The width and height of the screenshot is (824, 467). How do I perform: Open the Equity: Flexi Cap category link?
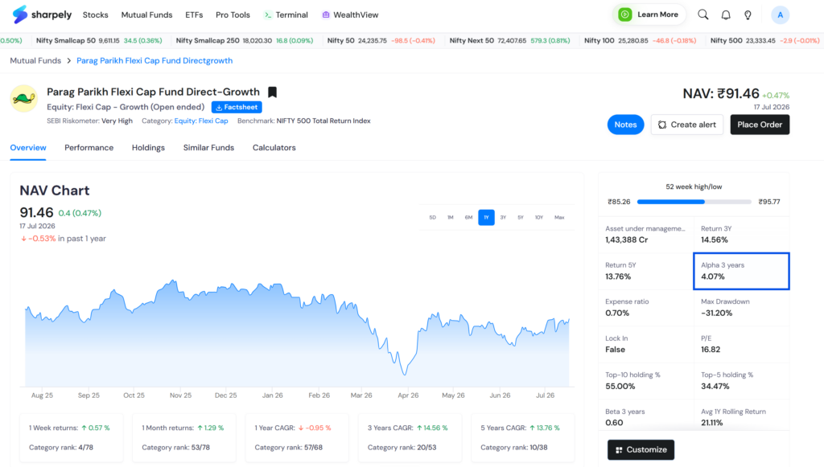point(201,121)
